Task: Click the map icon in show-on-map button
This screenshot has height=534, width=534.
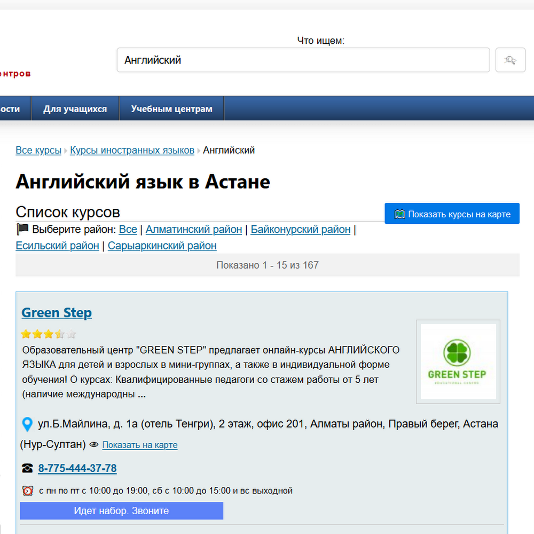Action: click(399, 214)
